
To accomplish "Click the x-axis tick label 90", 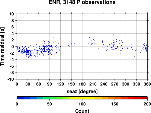I will [50, 84].
